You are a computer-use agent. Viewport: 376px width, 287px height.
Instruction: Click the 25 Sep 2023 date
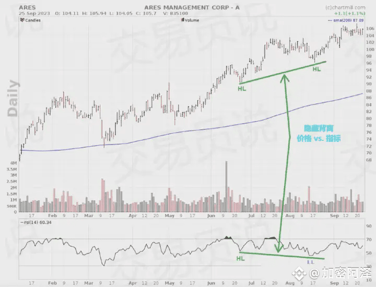pos(34,14)
